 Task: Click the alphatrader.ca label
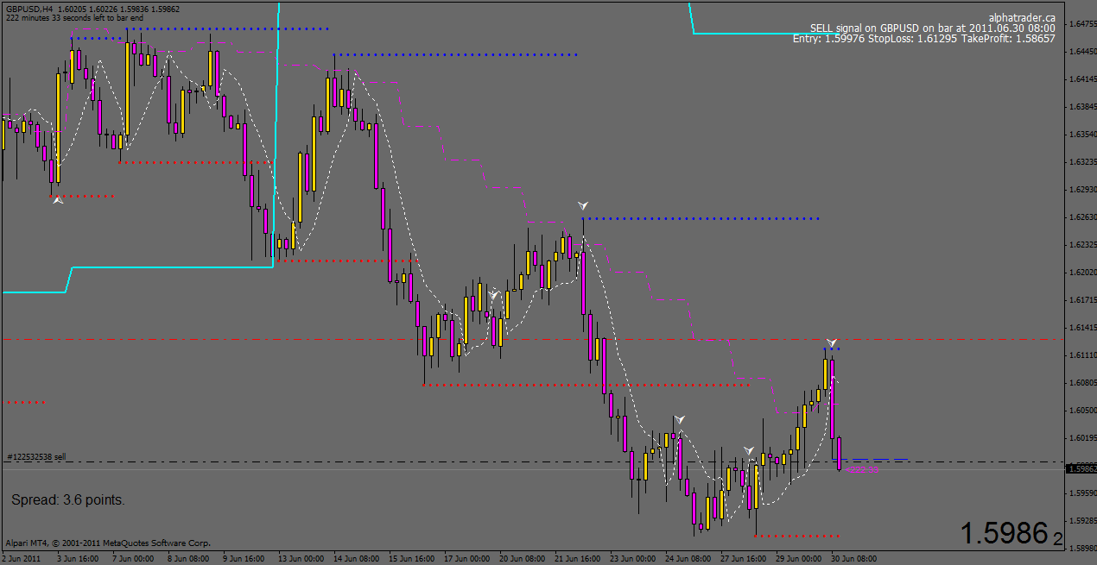[x=1022, y=17]
